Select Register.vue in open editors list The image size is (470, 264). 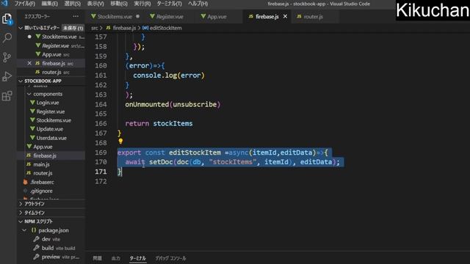click(x=56, y=45)
